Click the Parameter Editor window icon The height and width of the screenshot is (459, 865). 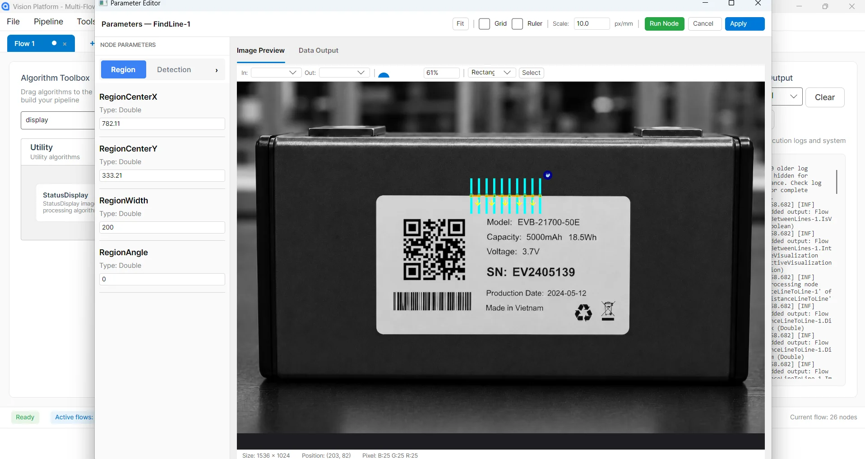pos(103,3)
